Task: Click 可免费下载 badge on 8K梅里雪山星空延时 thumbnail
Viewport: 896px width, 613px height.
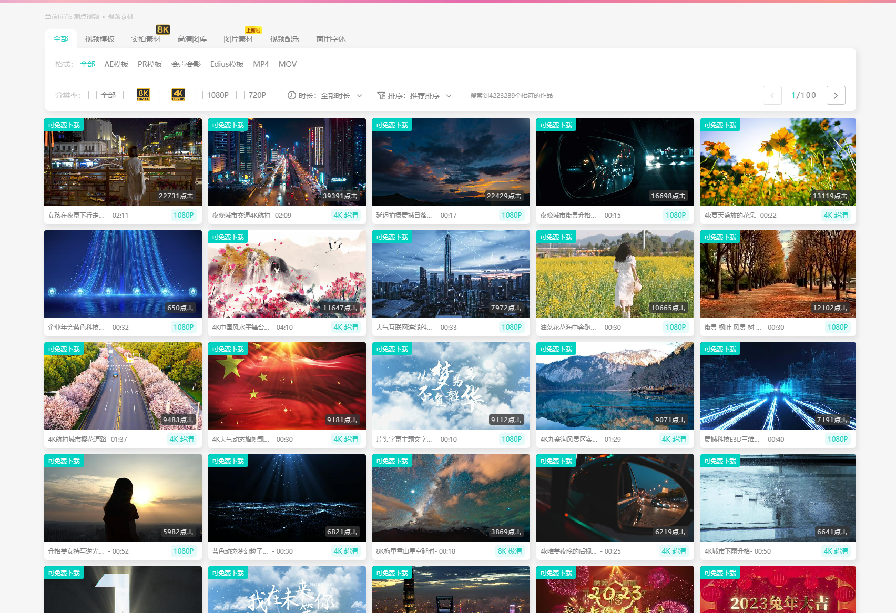Action: (392, 461)
